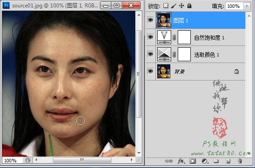
Task: Close the source01.jpg document window
Action: 131,5
